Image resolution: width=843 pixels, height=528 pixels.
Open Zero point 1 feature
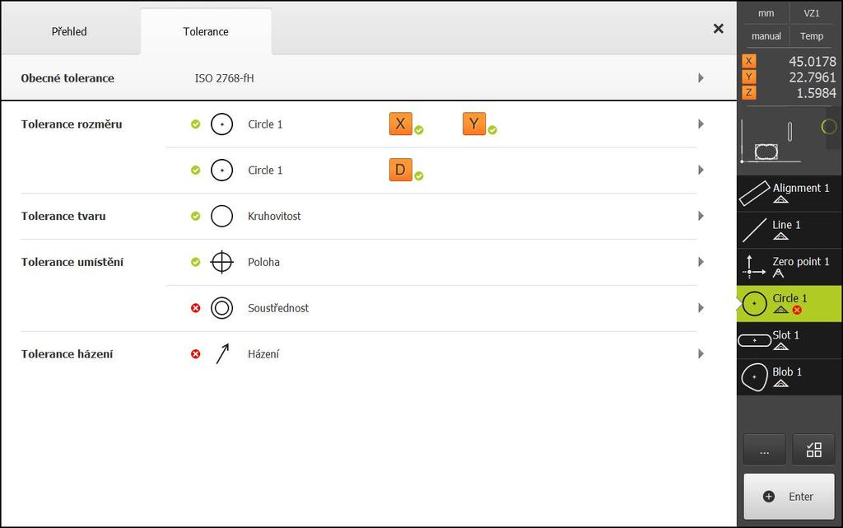pyautogui.click(x=789, y=267)
